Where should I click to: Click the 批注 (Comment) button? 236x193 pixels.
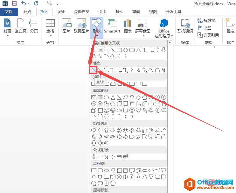coord(230,26)
